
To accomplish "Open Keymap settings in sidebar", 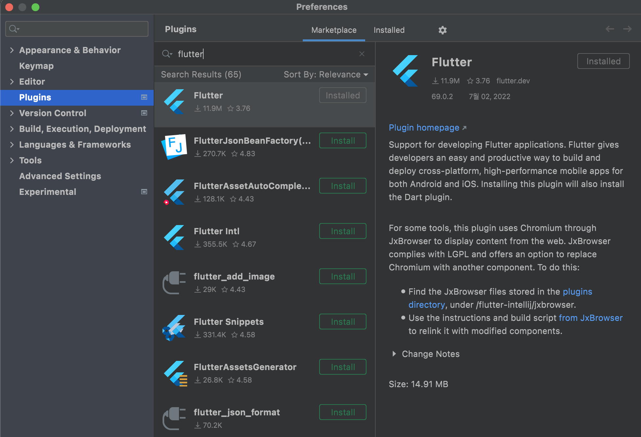I will tap(36, 66).
